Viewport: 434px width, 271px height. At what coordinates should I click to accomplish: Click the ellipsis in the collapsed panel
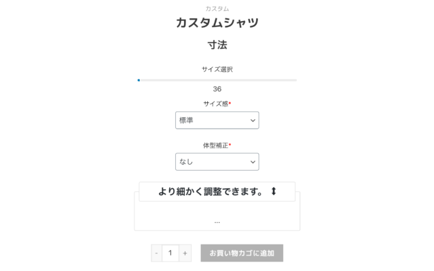tap(217, 222)
